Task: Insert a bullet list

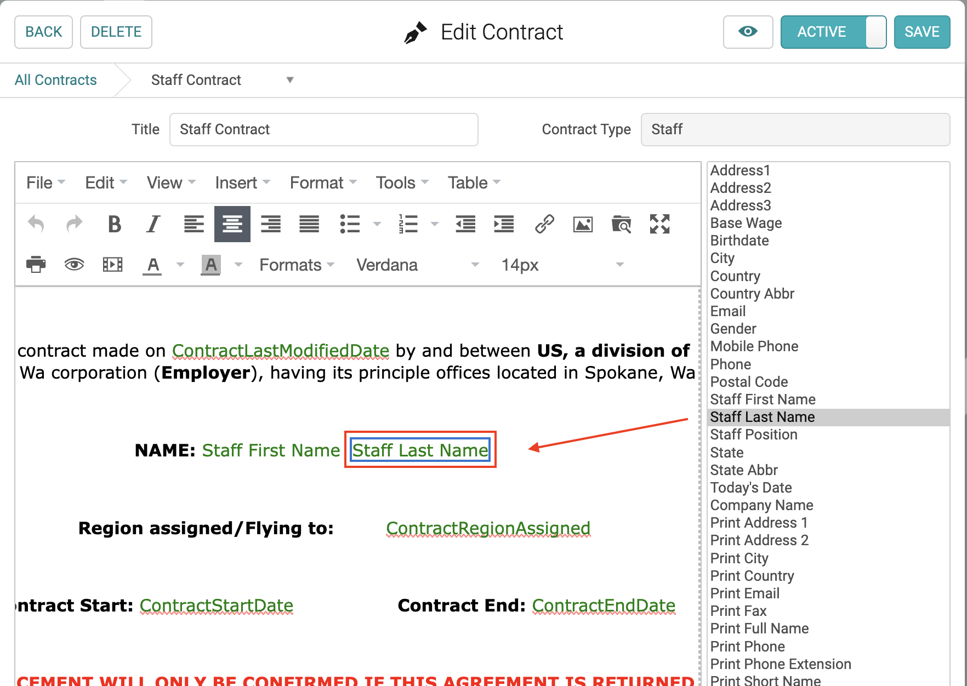Action: click(x=350, y=224)
